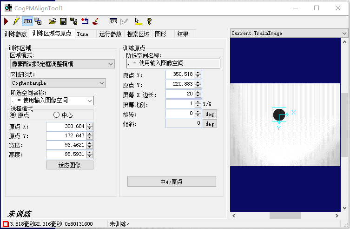350x229 pixels.
Task: Click the image vertical scrollbar thumb
Action: click(x=344, y=125)
